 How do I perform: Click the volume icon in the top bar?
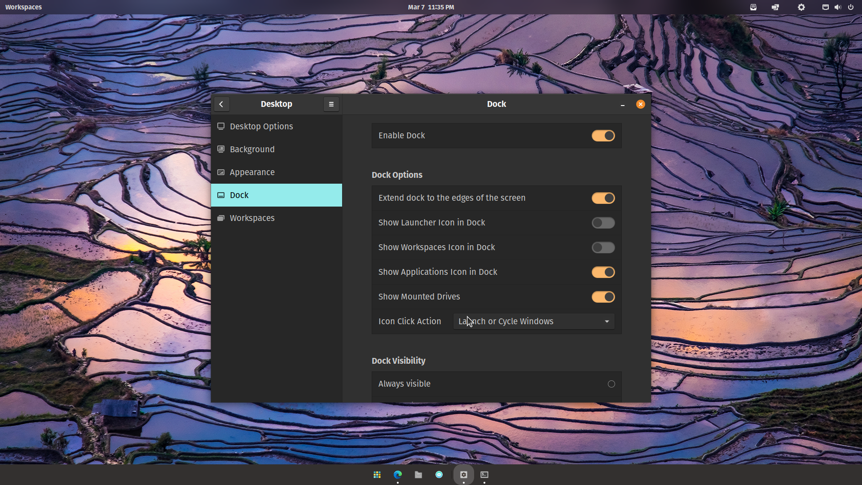(x=838, y=7)
